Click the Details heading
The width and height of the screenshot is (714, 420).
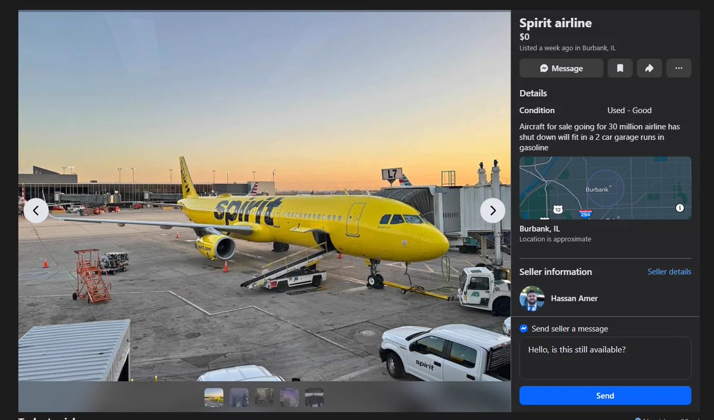pyautogui.click(x=533, y=93)
